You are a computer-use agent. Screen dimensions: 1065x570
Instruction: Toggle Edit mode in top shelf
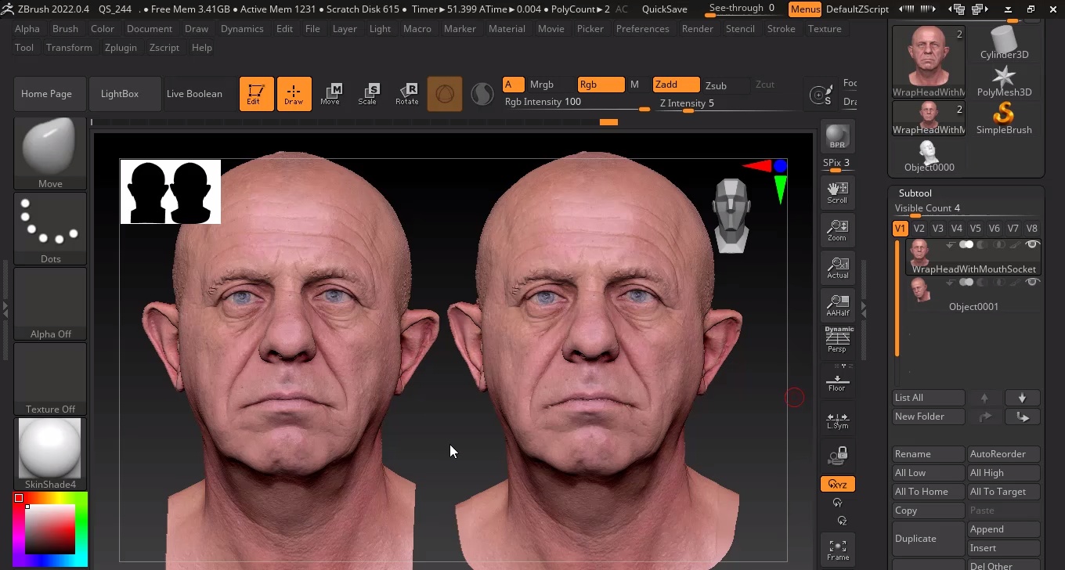(257, 94)
